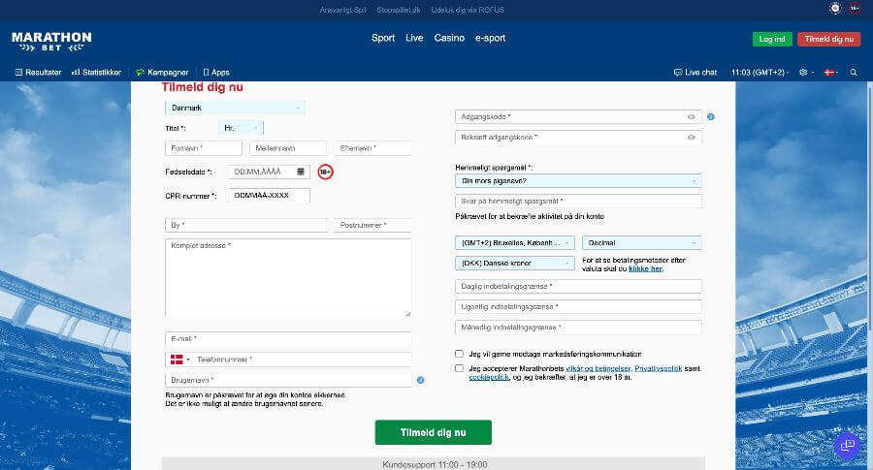This screenshot has height=470, width=873.
Task: Open Stopspillet.dk link
Action: (x=399, y=10)
